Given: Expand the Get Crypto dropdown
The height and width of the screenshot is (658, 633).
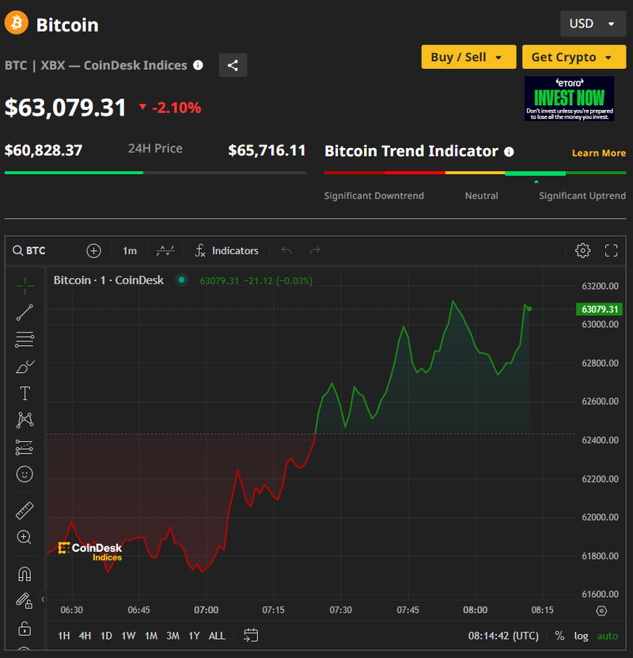Looking at the screenshot, I should point(572,57).
